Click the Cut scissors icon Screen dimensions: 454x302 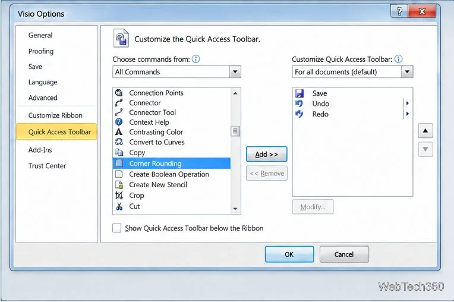coord(119,206)
